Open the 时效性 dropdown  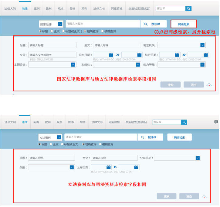pyautogui.click(x=138, y=64)
